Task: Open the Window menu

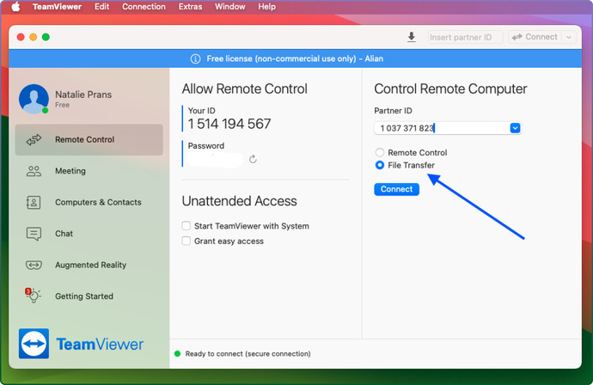Action: 230,7
